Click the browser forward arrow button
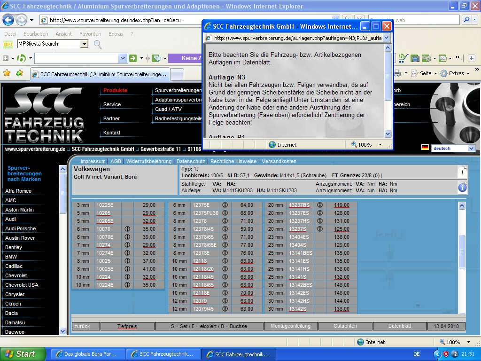 21,20
